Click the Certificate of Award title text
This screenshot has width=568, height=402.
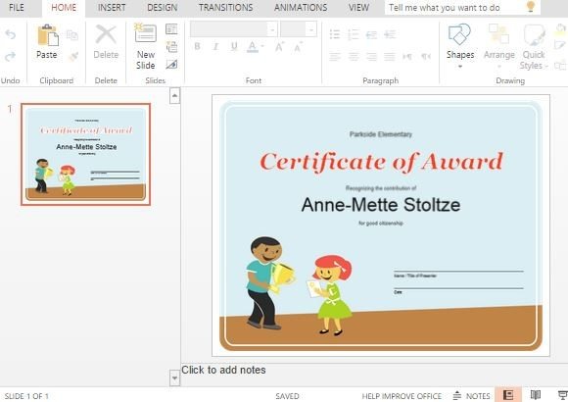(381, 162)
